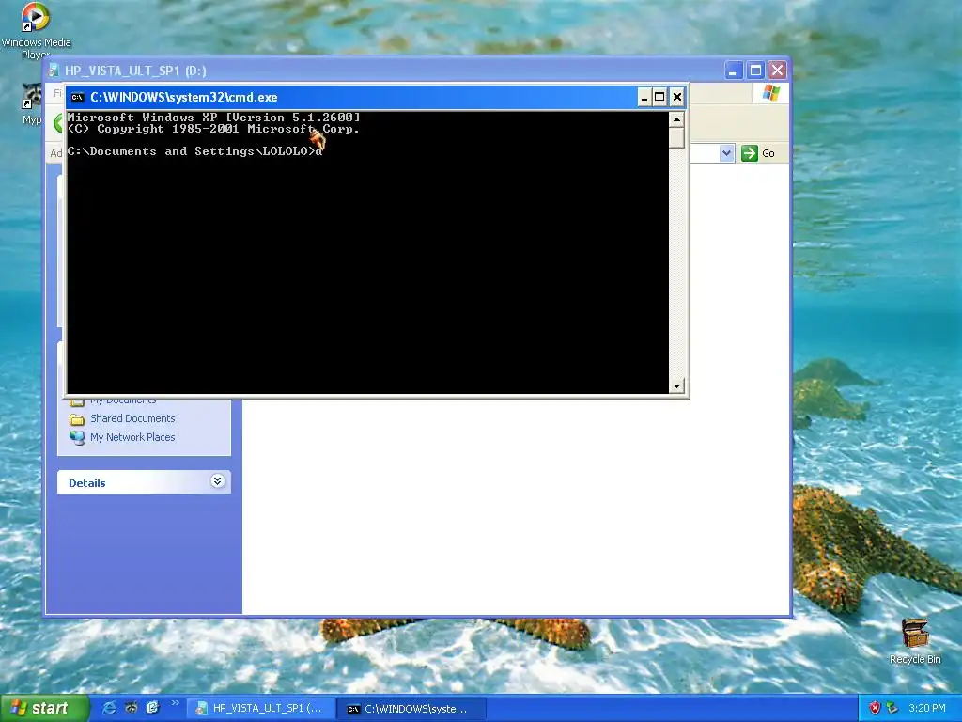Switch to the C:\WINDOWS\syste... taskbar button

click(412, 709)
